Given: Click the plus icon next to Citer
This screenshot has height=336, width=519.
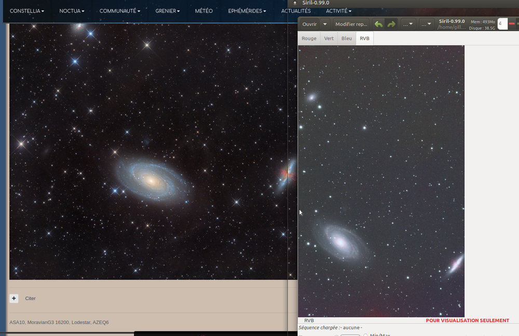Looking at the screenshot, I should point(14,298).
